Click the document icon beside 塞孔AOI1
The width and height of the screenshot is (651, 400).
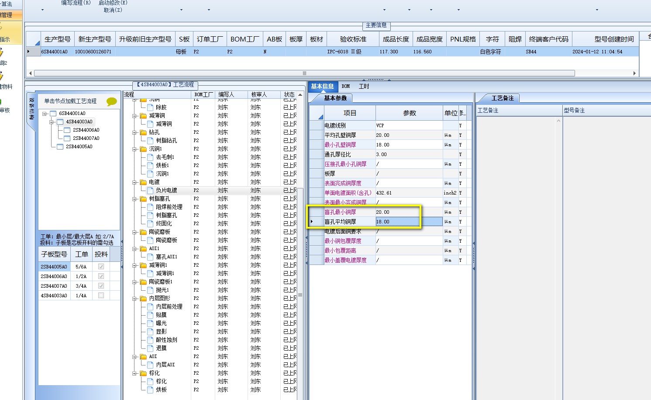tap(150, 257)
